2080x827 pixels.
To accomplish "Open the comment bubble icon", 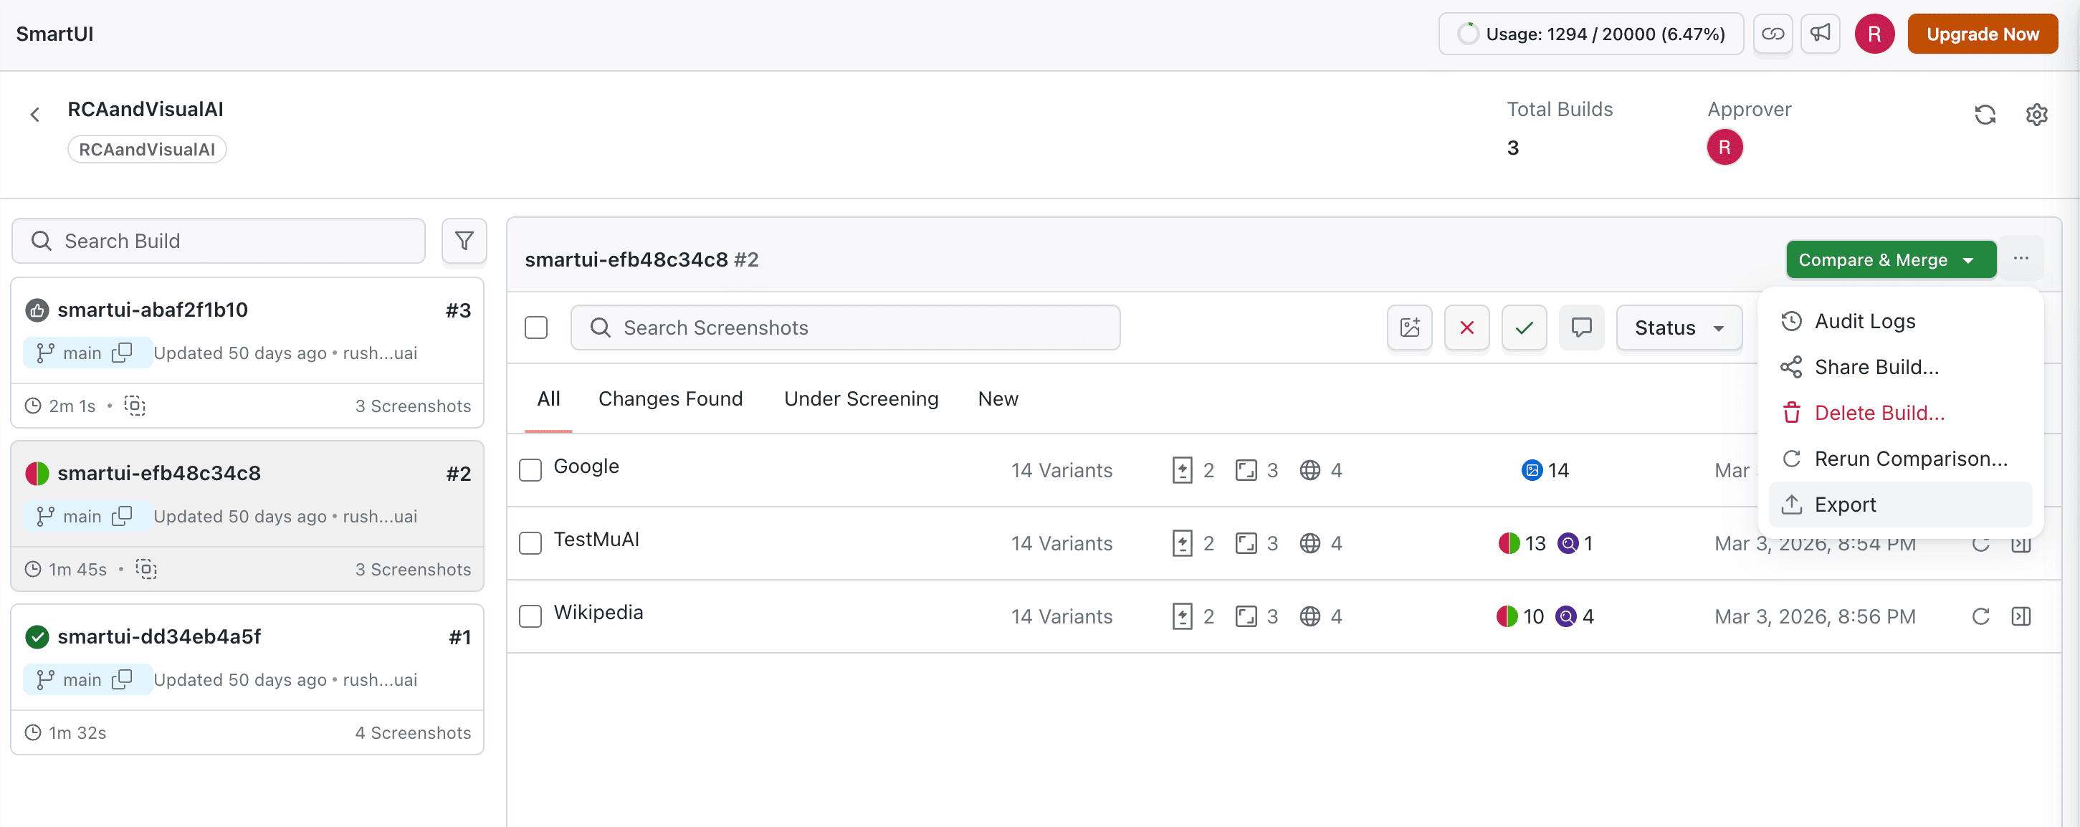I will point(1582,328).
